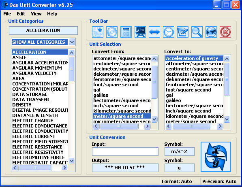Open the File menu

(x=7, y=14)
